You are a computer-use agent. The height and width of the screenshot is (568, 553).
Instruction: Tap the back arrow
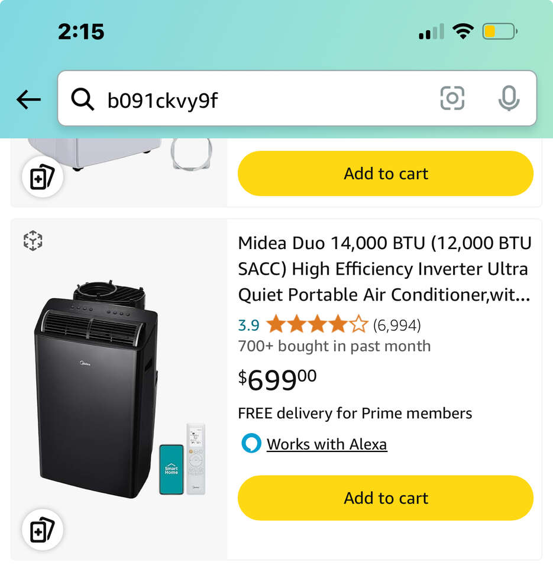28,100
